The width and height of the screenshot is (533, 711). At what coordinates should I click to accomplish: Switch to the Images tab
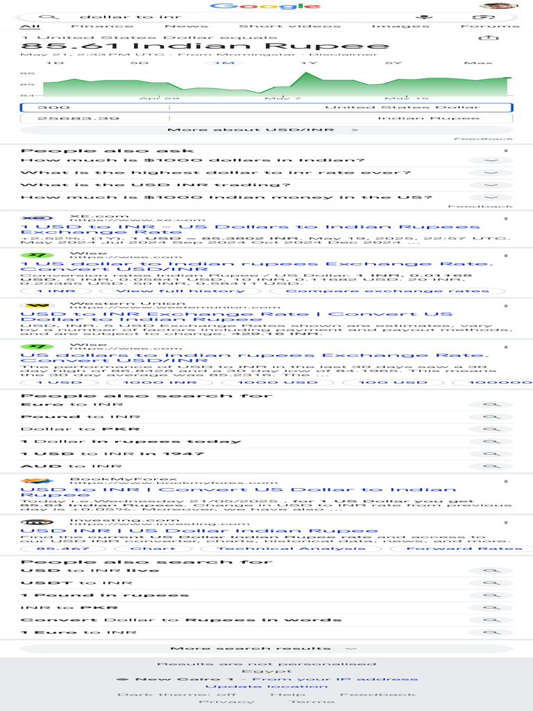(400, 26)
